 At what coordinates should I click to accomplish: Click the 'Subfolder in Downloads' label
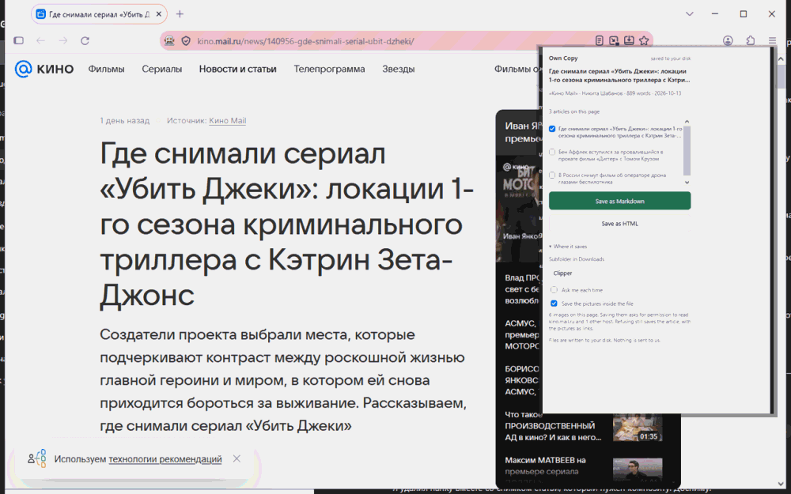576,259
